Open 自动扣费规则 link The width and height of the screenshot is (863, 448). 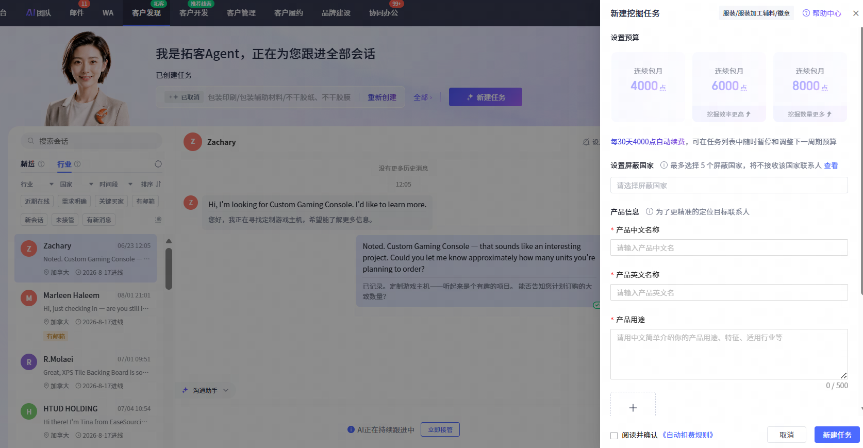[688, 435]
